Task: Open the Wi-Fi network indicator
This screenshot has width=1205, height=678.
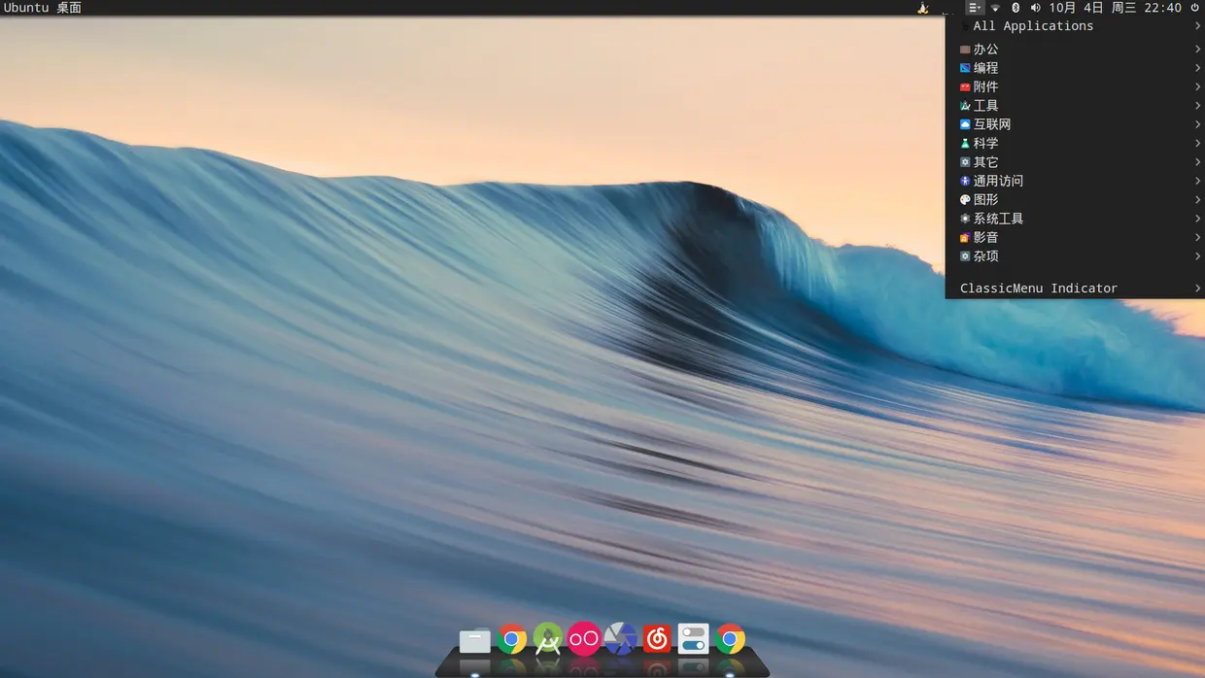Action: point(995,8)
